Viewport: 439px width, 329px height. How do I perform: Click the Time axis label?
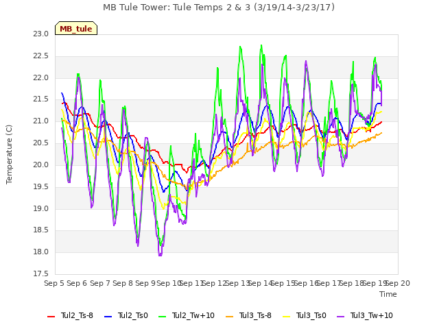pyautogui.click(x=388, y=294)
